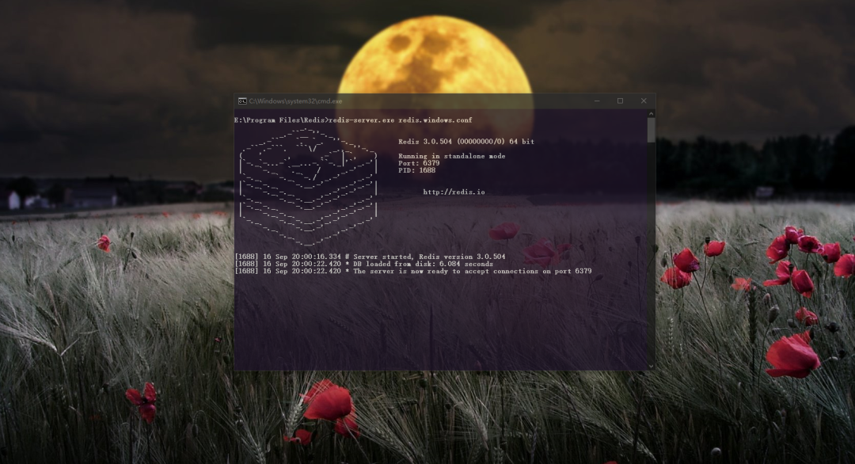Screen dimensions: 855x464
Task: Click the 'Server started, Redis version' log line
Action: (x=370, y=257)
